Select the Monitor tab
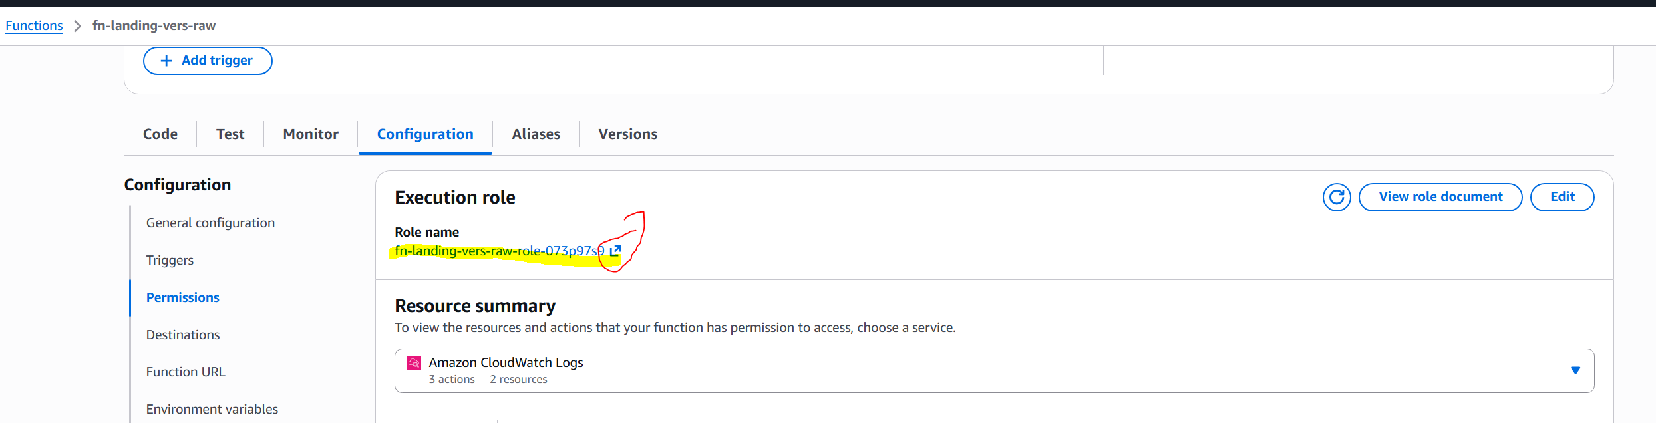This screenshot has height=423, width=1656. [x=311, y=134]
